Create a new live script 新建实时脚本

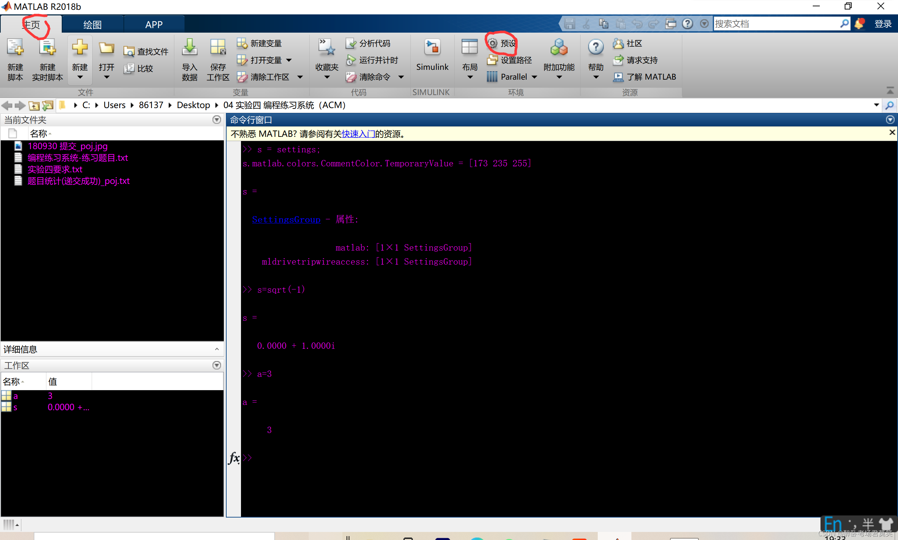47,60
